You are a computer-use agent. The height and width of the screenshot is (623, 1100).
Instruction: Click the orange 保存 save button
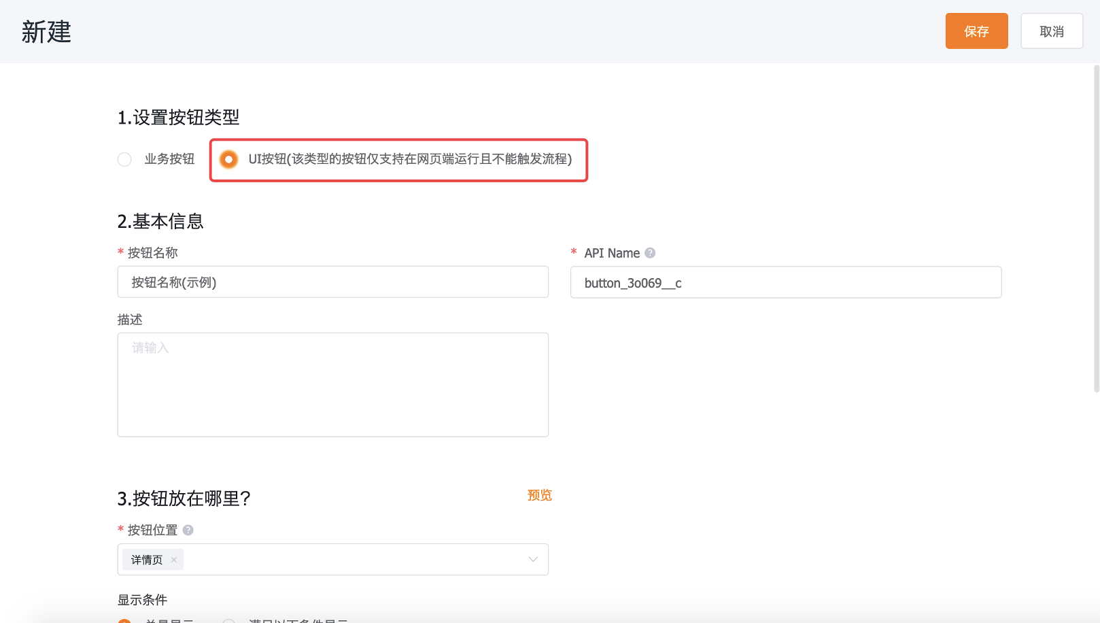click(x=976, y=31)
